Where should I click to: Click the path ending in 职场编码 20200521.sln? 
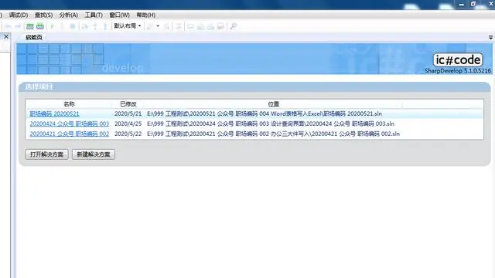point(265,114)
